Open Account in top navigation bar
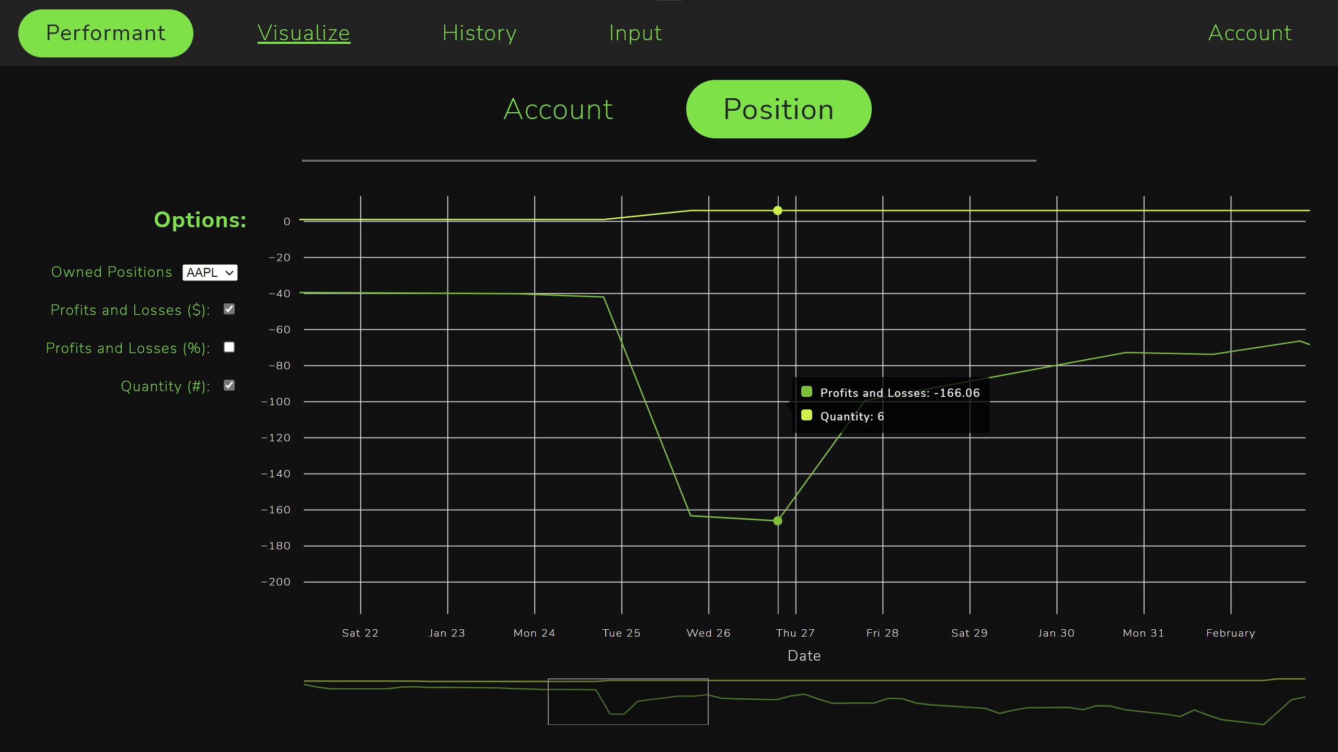1338x752 pixels. point(1250,33)
